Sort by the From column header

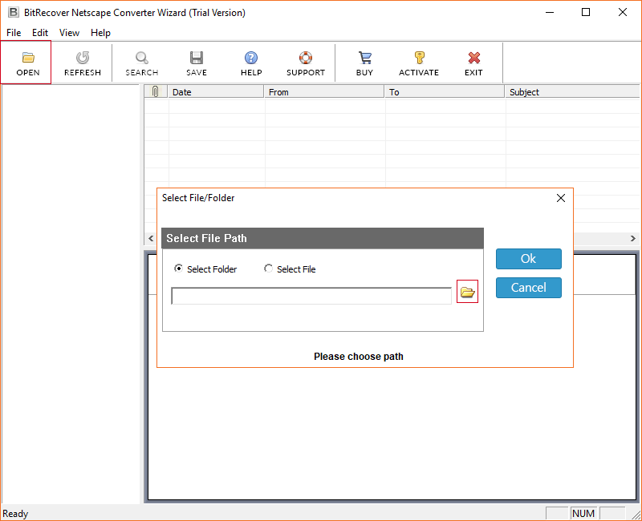tap(324, 91)
